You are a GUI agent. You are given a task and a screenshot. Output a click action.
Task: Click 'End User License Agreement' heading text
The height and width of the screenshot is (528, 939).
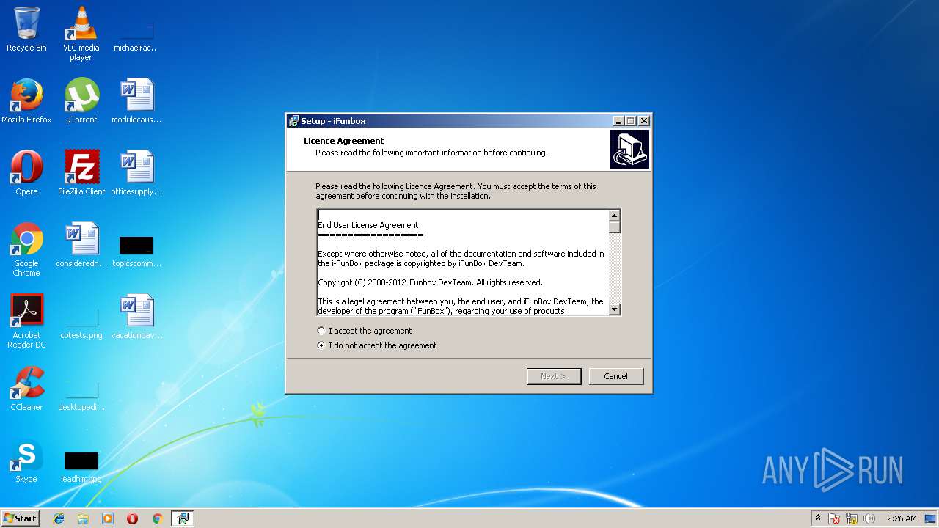368,225
